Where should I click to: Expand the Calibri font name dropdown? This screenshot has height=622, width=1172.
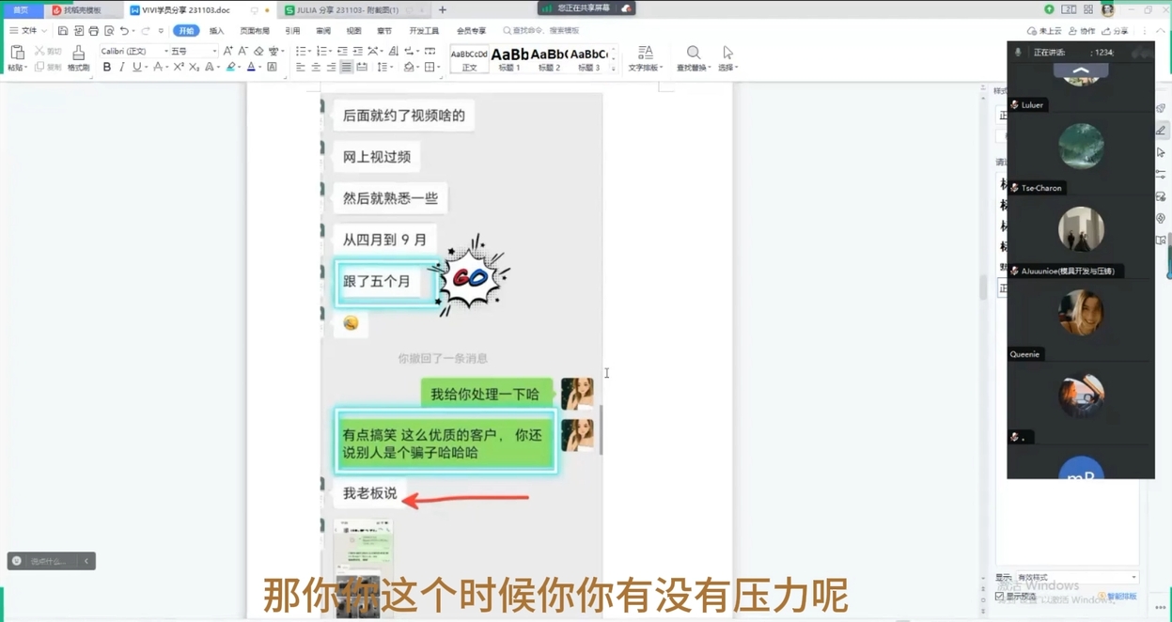click(x=165, y=51)
